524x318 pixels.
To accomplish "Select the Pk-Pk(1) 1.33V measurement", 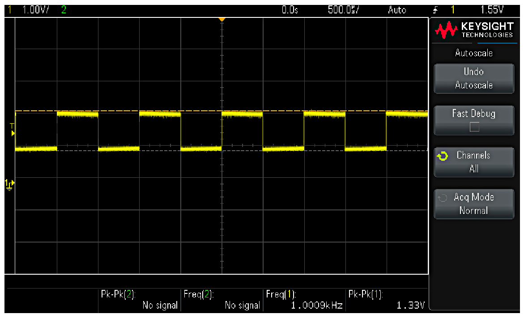I will point(387,300).
